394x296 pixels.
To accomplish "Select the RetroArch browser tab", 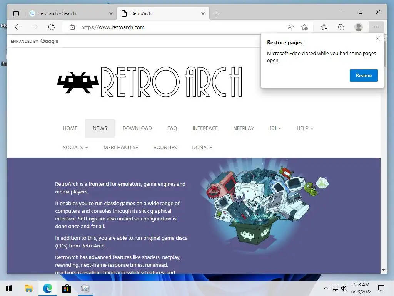I will click(163, 13).
